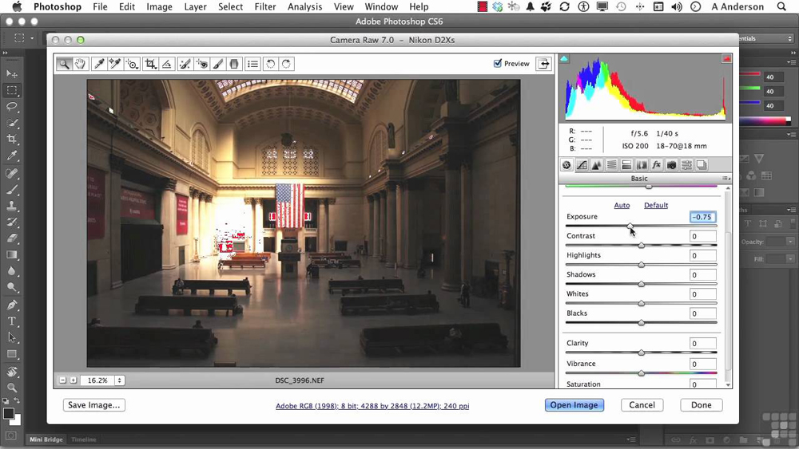This screenshot has height=449, width=799.
Task: Toggle the shadow clipping warning
Action: [564, 58]
